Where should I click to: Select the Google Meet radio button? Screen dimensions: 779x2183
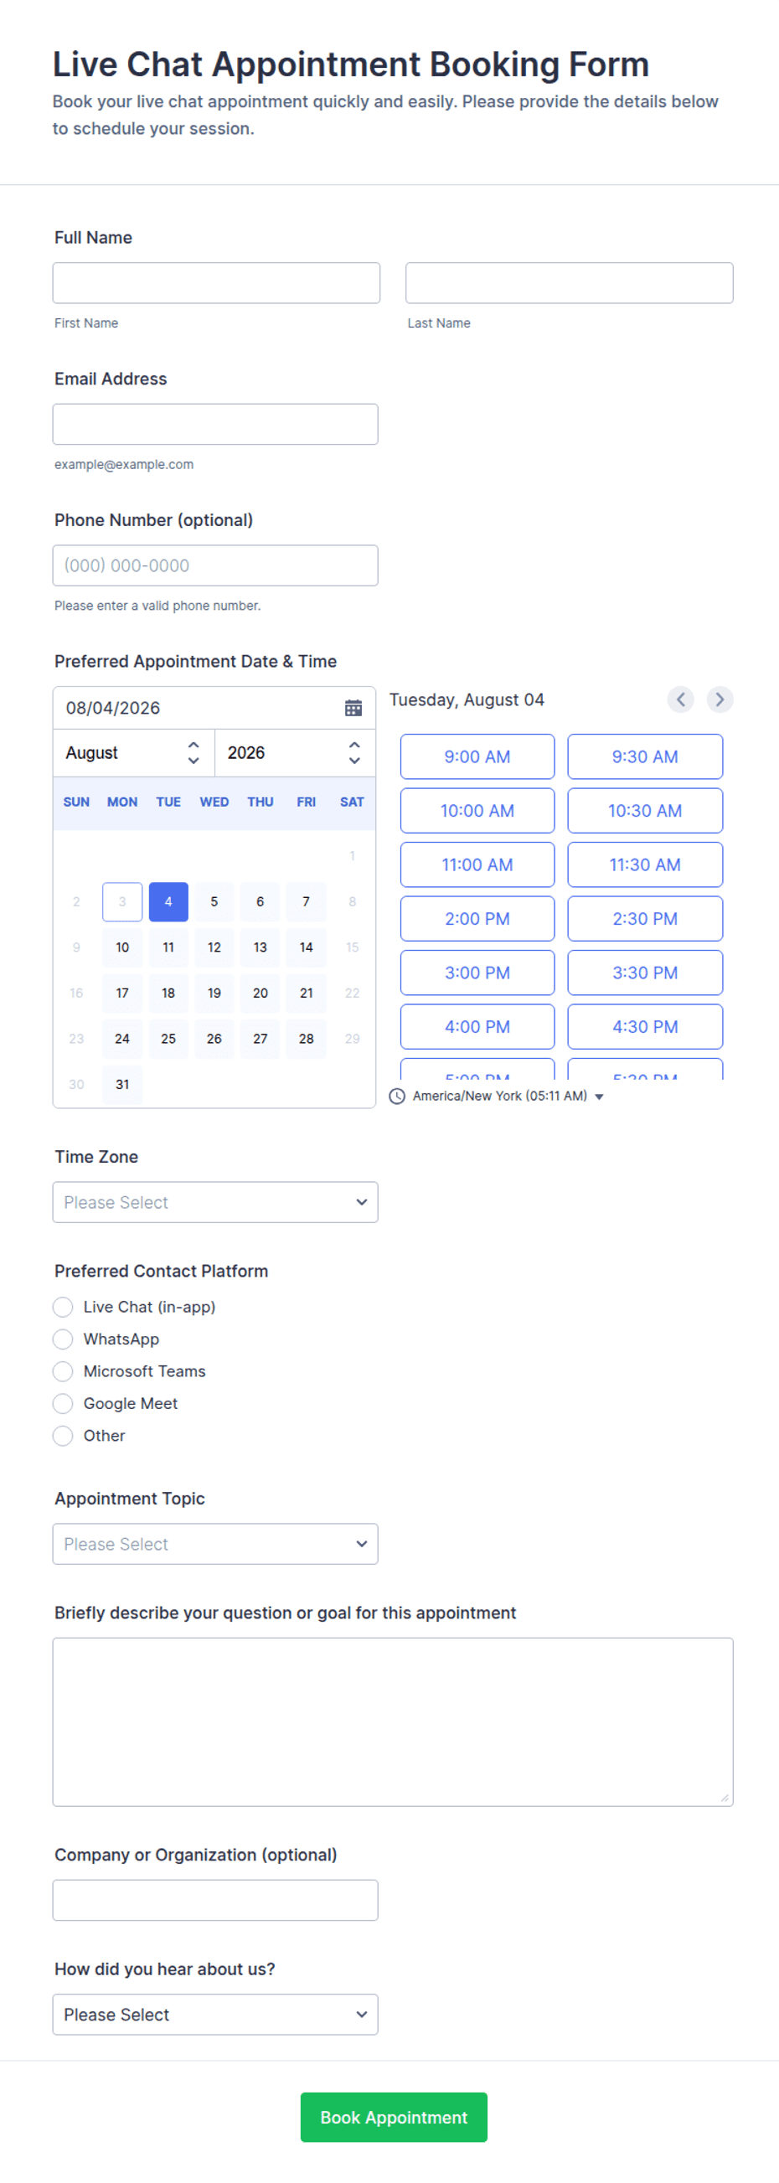63,1403
